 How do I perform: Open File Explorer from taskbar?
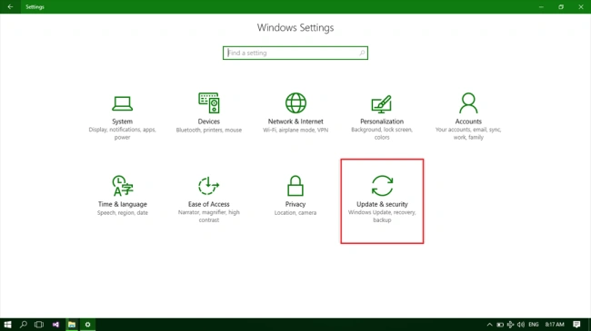72,325
